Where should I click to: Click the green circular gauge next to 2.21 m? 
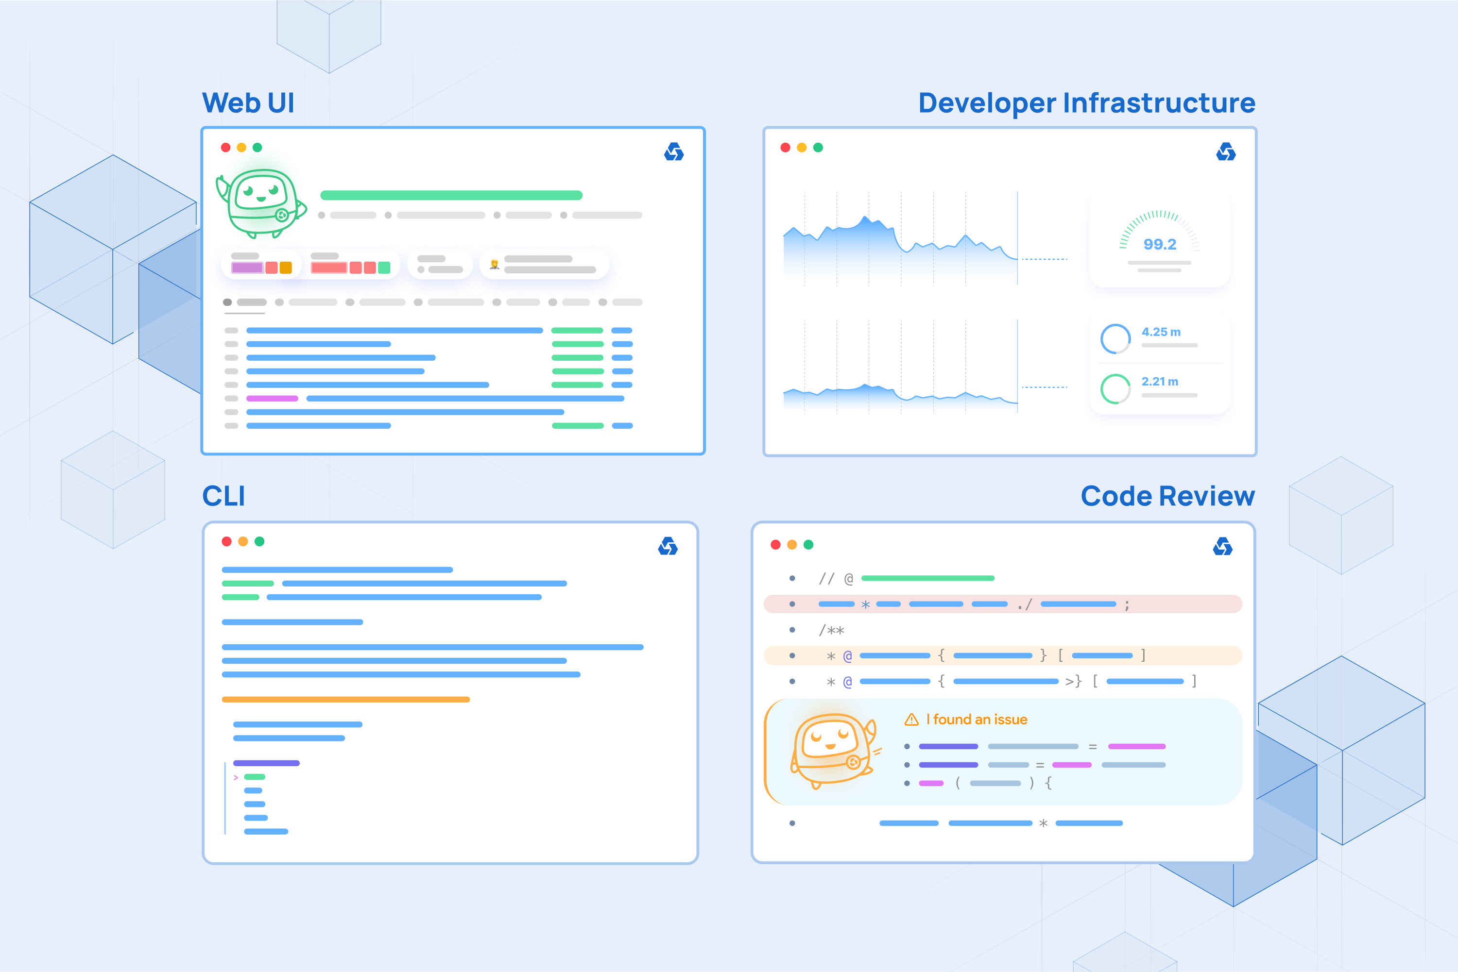1115,389
